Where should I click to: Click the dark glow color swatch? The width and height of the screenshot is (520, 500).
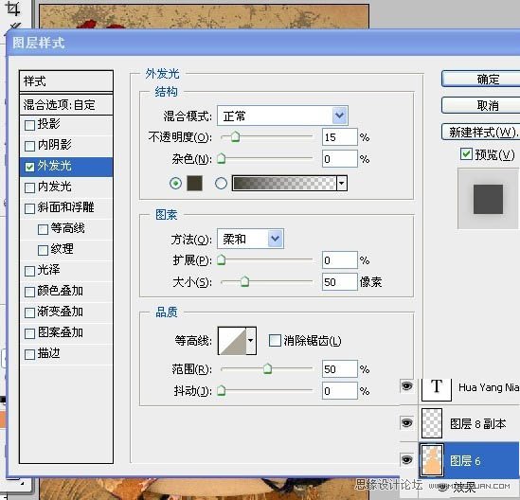[x=195, y=183]
